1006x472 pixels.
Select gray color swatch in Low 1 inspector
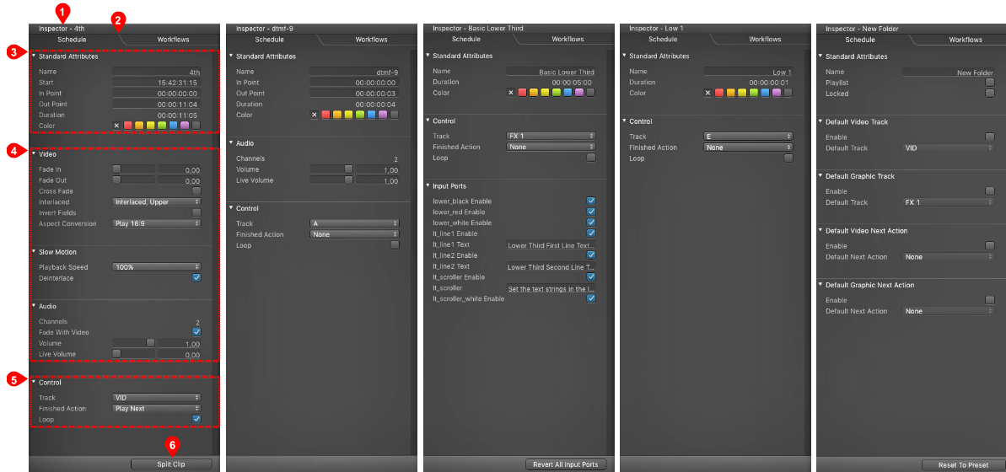pos(788,93)
